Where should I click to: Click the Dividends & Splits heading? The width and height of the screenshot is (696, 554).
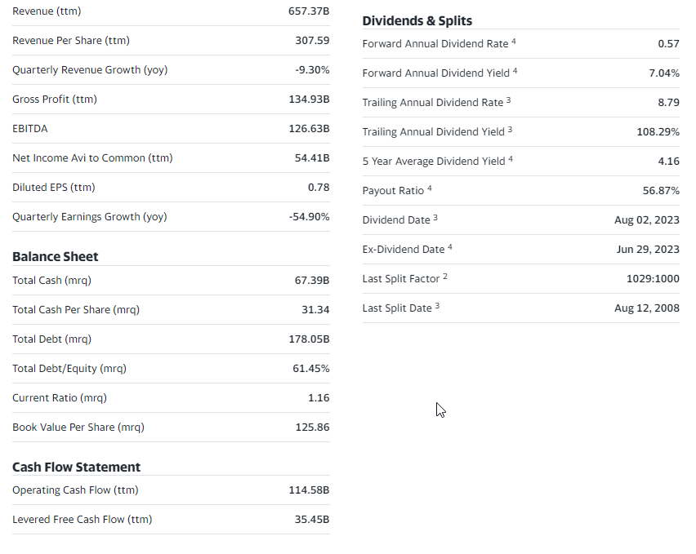click(417, 20)
